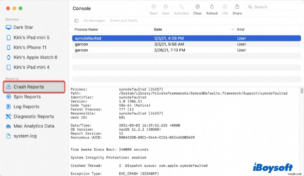
Task: Open the Share menu
Action: [237, 7]
